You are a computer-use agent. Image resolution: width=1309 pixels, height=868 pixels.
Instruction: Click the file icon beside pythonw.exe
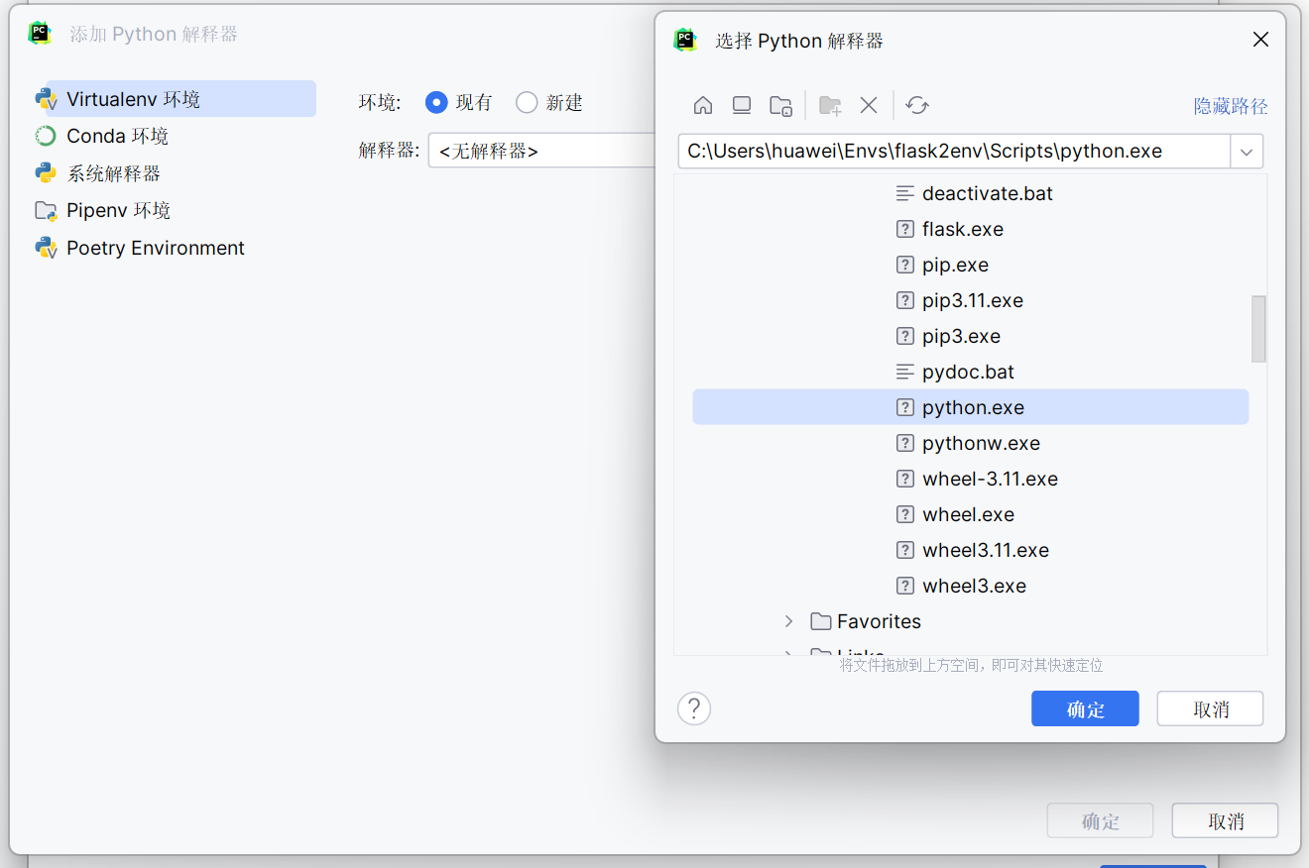904,443
